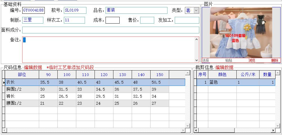Click 粘贴 to paste an image
This screenshot has height=135, width=282.
(x=229, y=60)
